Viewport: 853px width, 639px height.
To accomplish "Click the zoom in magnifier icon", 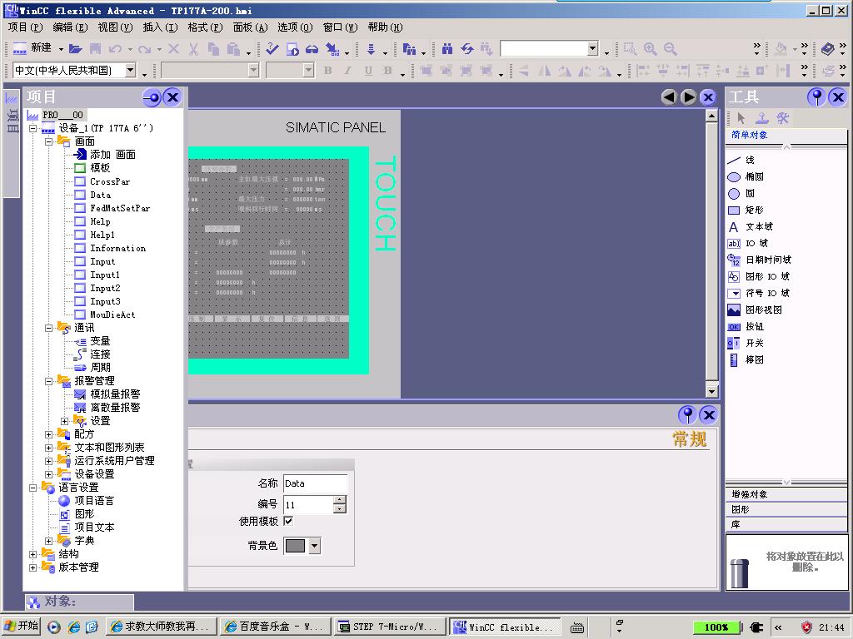I will tap(650, 49).
